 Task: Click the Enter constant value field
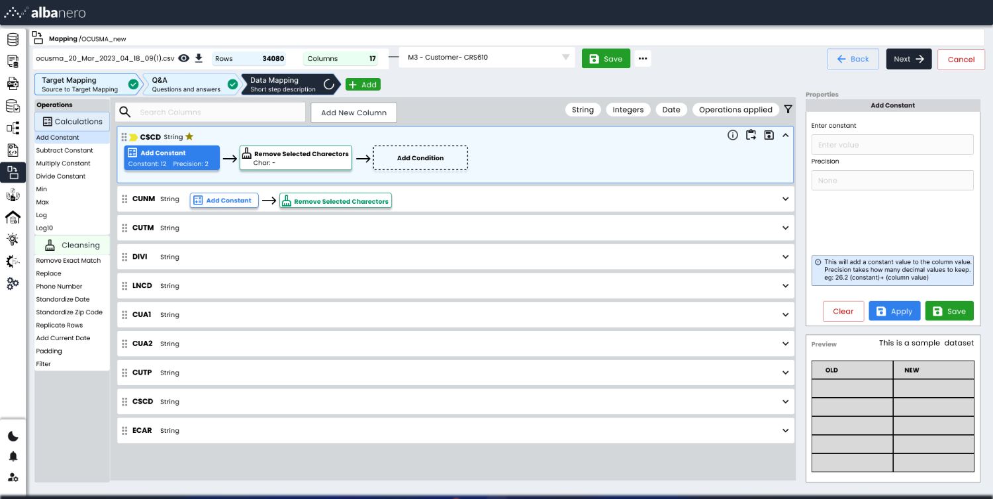(x=892, y=145)
